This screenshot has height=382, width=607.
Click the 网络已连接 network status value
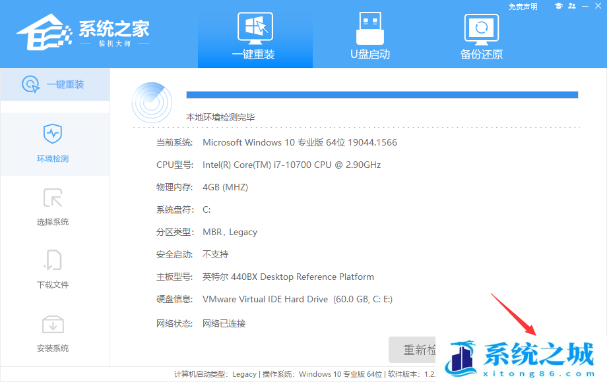tap(224, 323)
